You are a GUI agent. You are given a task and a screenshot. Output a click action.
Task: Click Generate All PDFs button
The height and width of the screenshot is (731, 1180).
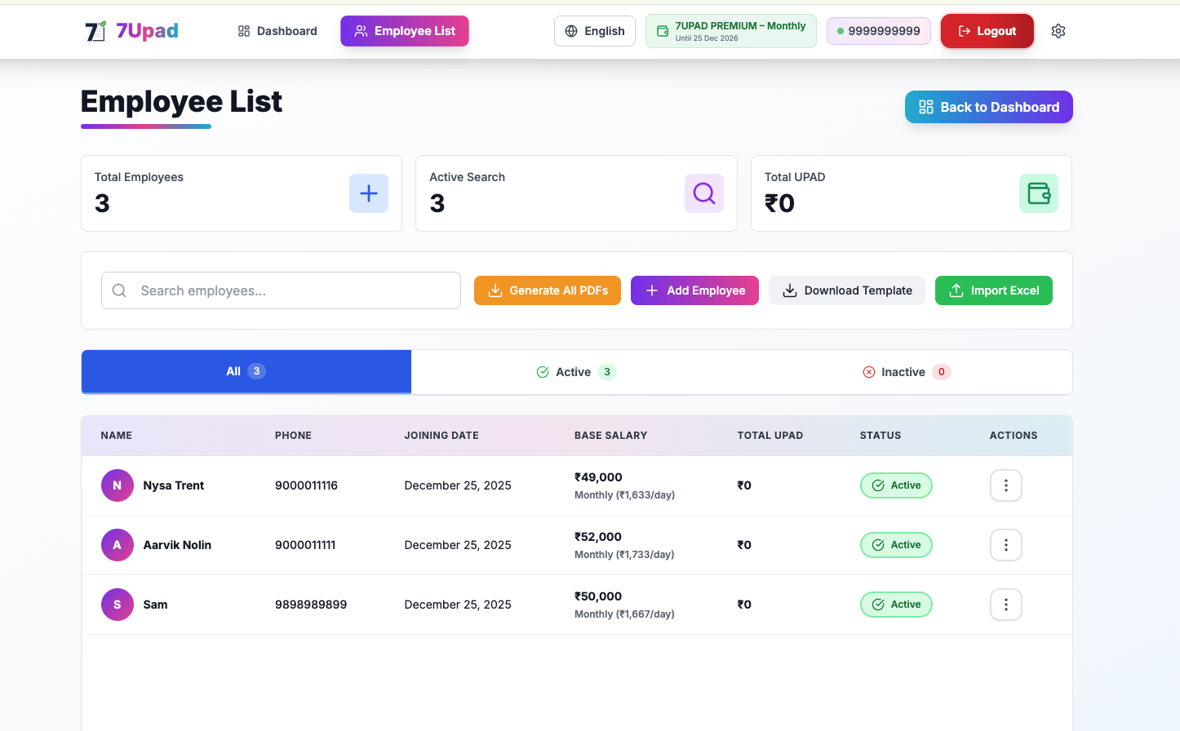coord(547,290)
